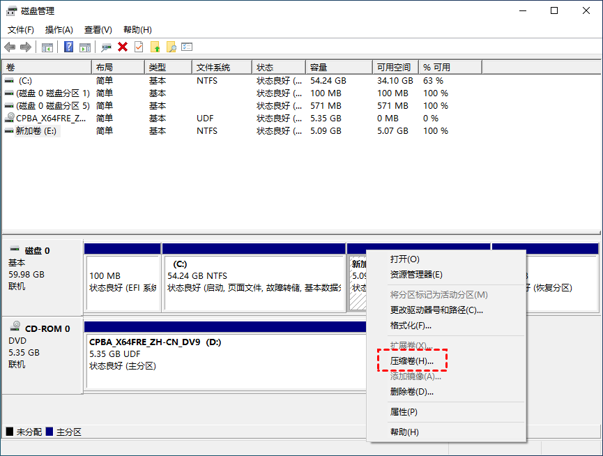Image resolution: width=603 pixels, height=456 pixels.
Task: Click the 34.10 GB free space cell
Action: click(x=395, y=81)
